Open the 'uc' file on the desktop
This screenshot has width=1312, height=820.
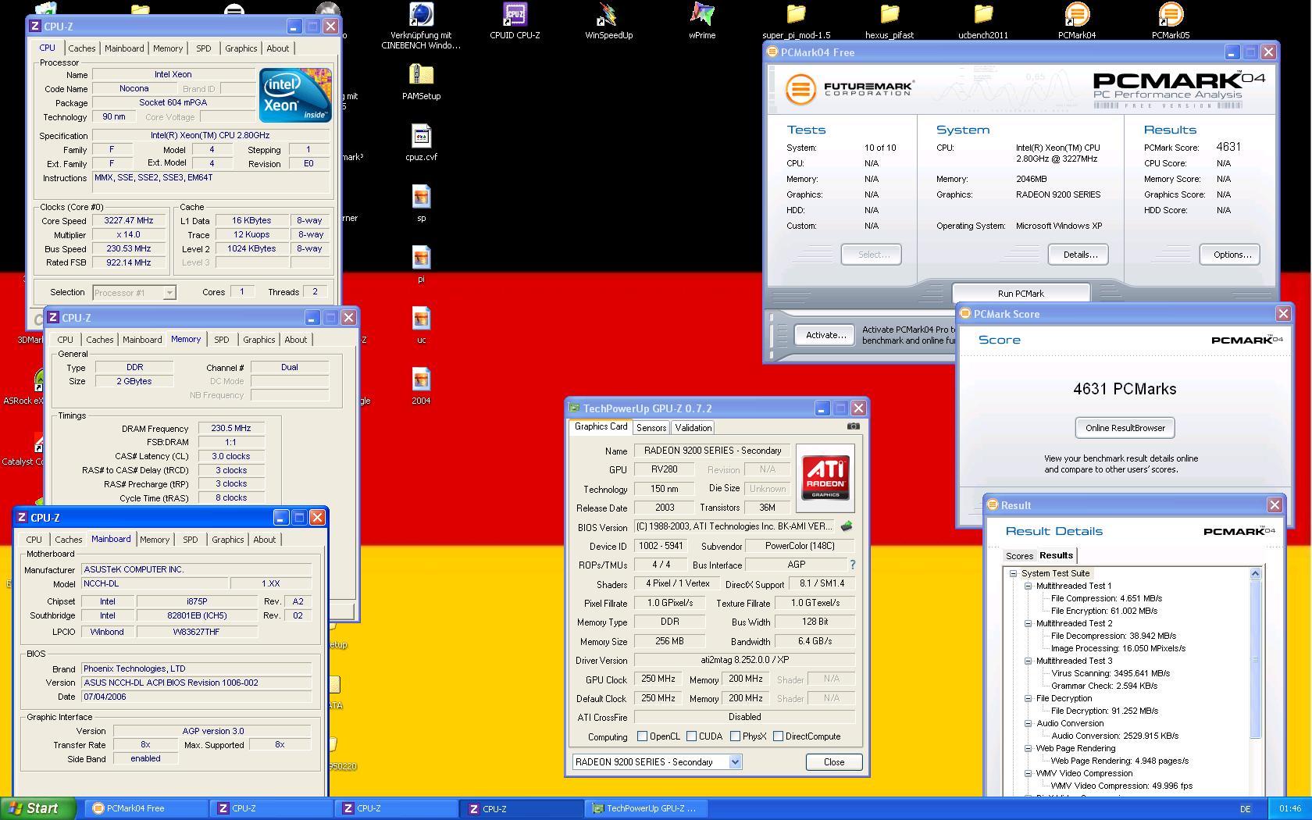[x=421, y=326]
